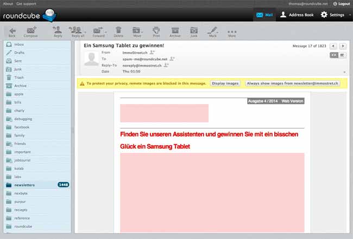The height and width of the screenshot is (239, 353).
Task: Reply to this message
Action: coord(58,32)
